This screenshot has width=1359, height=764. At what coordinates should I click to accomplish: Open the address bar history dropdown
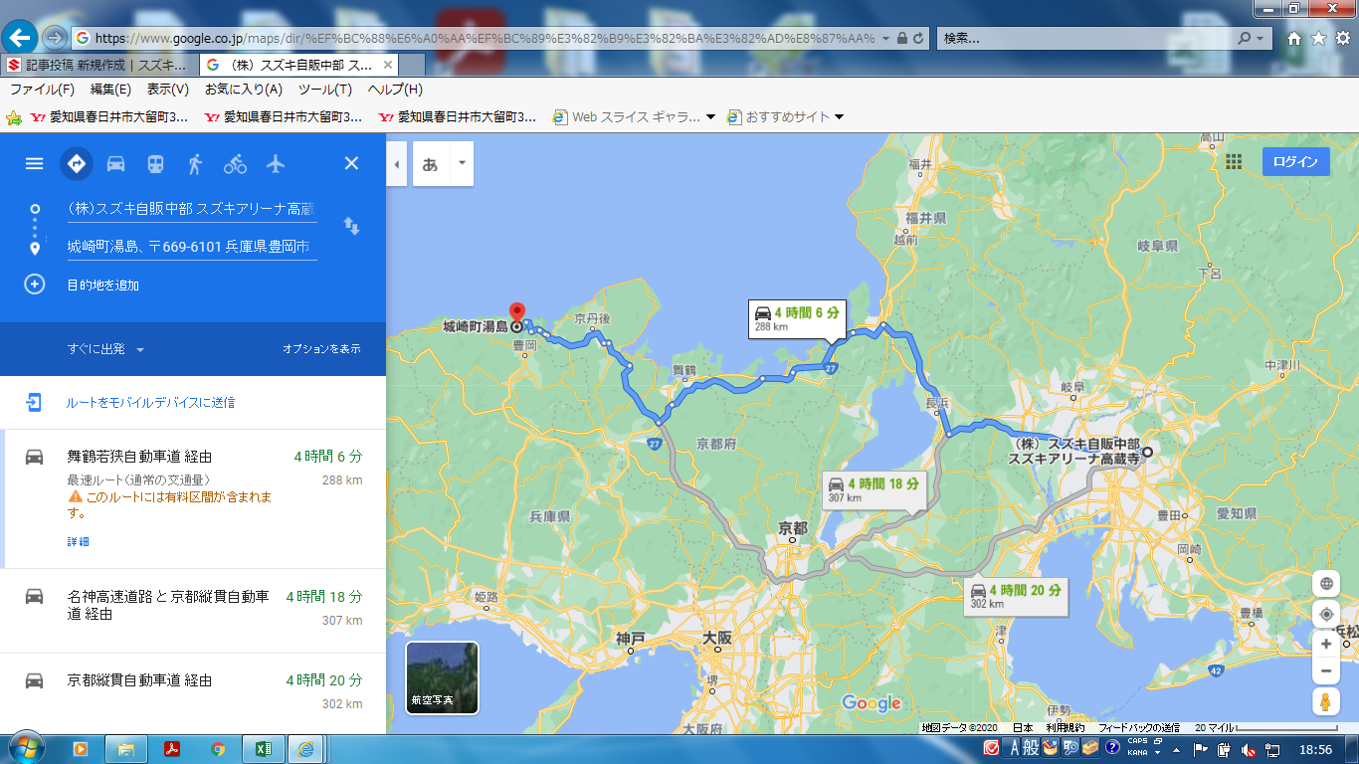pos(885,38)
